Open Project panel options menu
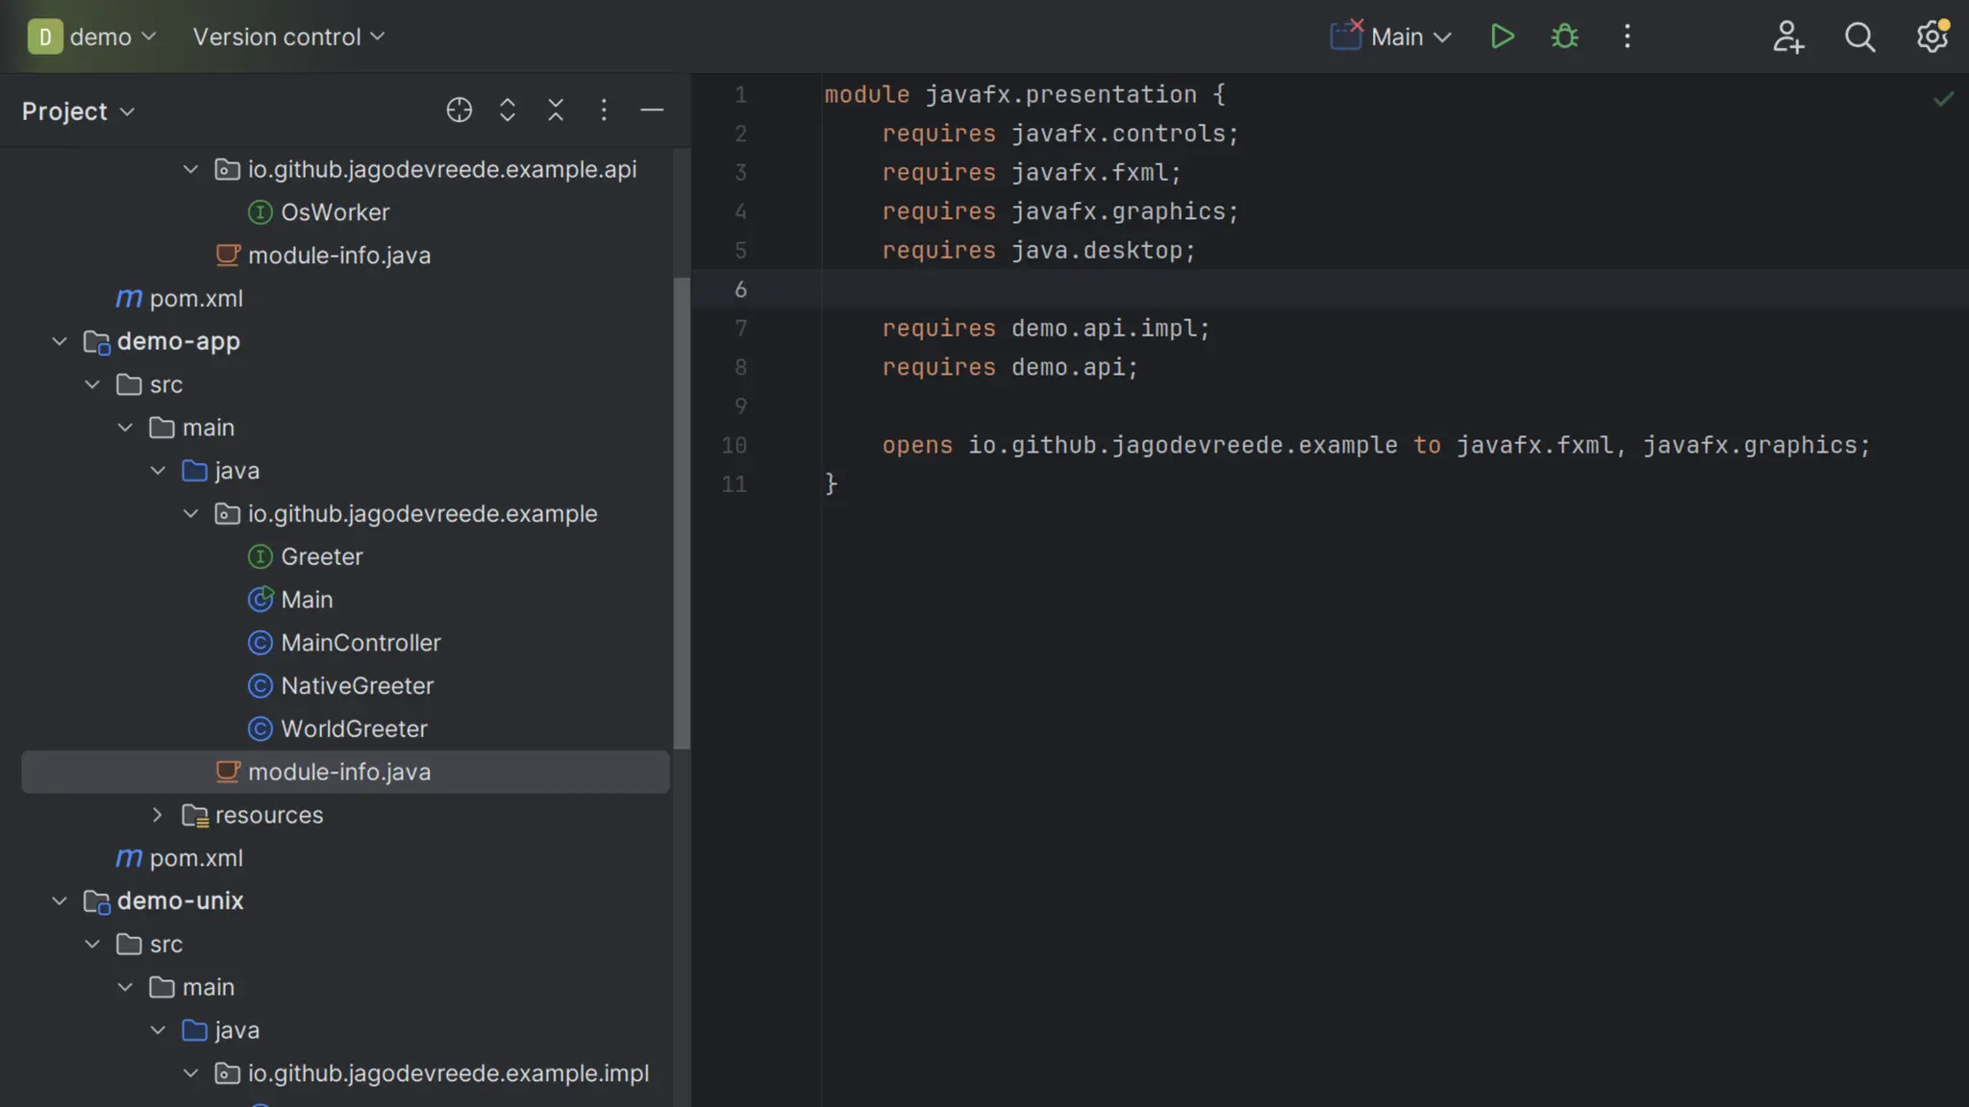Viewport: 1969px width, 1107px height. (604, 111)
